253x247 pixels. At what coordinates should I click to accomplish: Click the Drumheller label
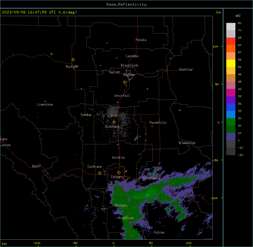pyautogui.click(x=187, y=143)
